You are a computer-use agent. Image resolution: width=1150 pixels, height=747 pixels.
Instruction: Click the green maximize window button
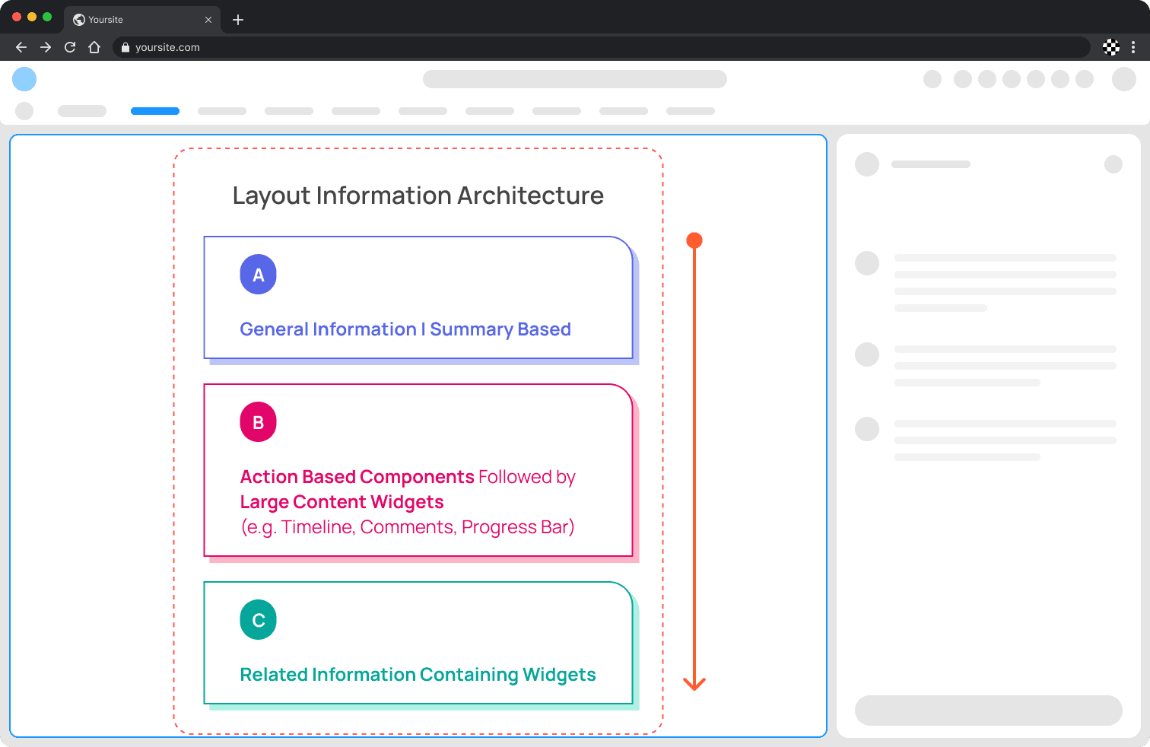click(47, 17)
